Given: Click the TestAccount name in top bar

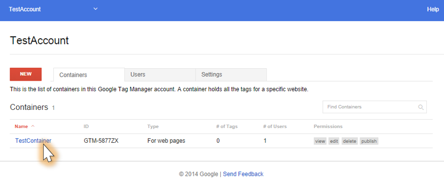Looking at the screenshot, I should pyautogui.click(x=25, y=9).
